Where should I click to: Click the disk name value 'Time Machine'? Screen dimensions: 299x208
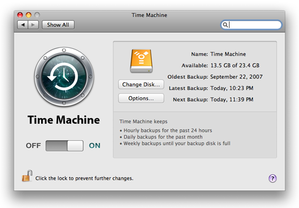pos(228,54)
